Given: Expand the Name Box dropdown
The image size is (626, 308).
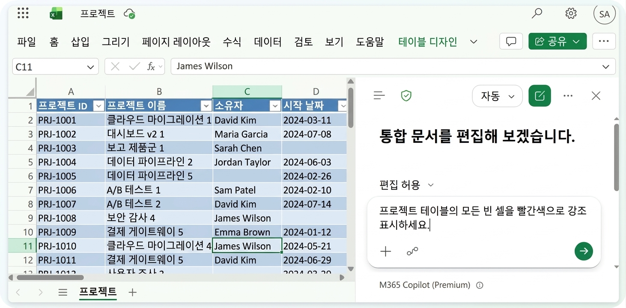Looking at the screenshot, I should tap(90, 67).
